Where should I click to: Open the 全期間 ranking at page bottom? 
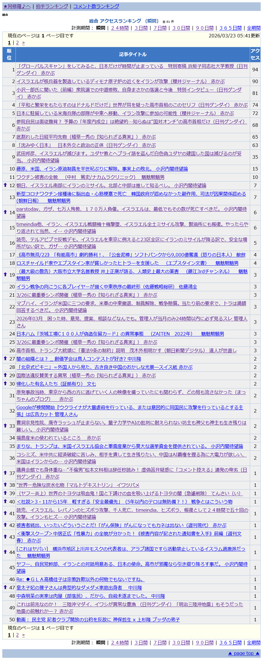pyautogui.click(x=254, y=643)
